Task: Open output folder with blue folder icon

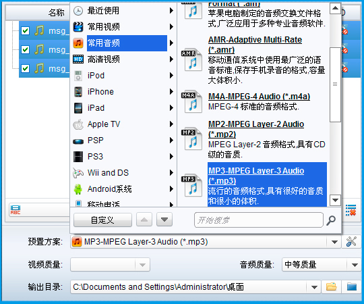Action: [x=351, y=287]
